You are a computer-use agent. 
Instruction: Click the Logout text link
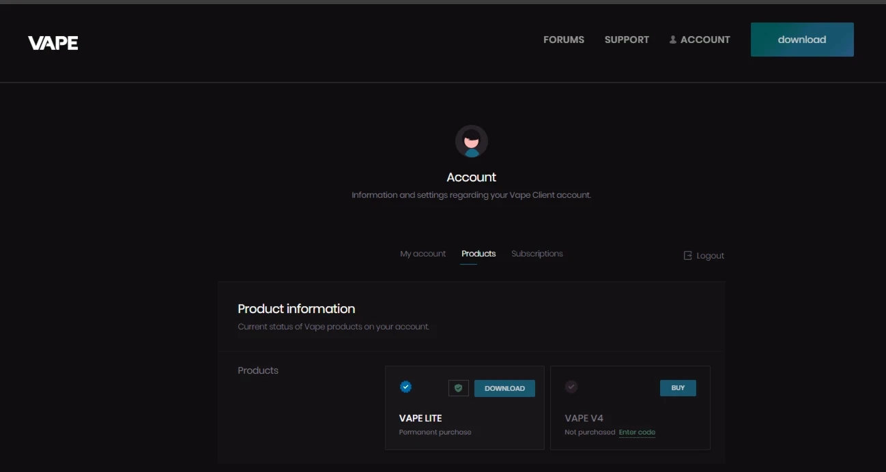(710, 256)
